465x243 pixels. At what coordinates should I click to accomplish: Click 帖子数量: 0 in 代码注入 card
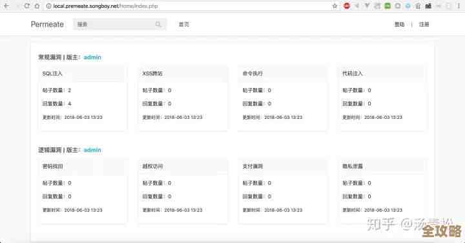(x=356, y=90)
